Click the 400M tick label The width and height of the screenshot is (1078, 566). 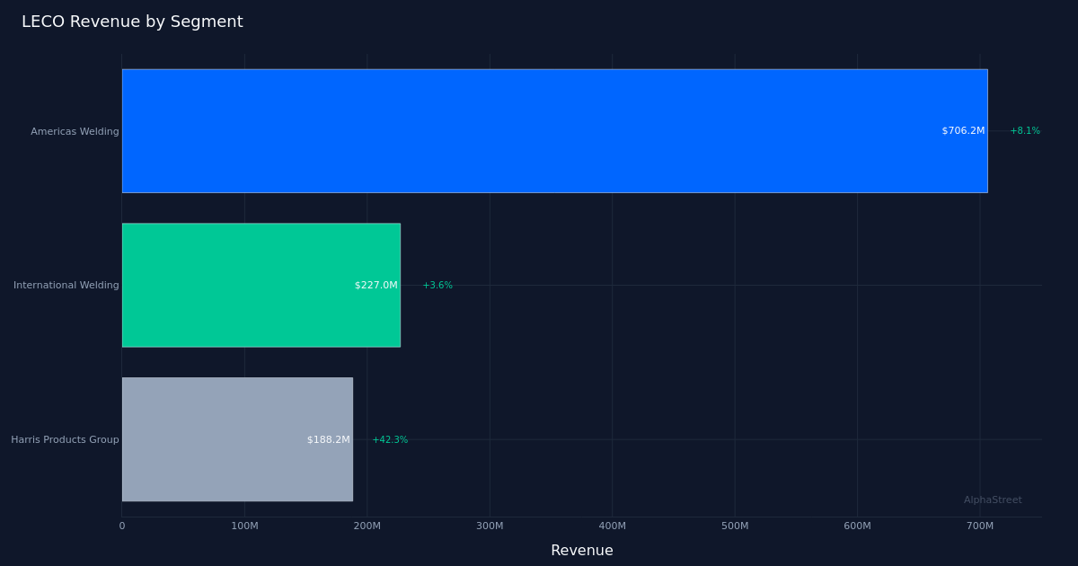click(x=612, y=526)
